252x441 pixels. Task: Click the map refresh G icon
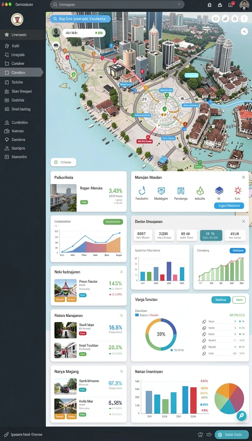coord(235,19)
